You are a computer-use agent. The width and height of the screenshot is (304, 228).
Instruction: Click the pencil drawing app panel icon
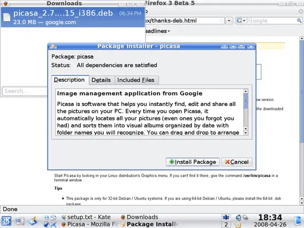(x=33, y=221)
